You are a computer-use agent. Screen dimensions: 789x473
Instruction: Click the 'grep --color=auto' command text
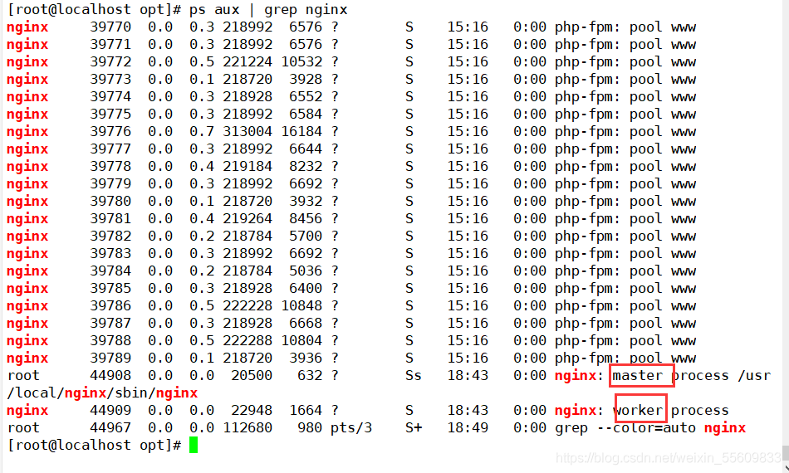tap(625, 427)
